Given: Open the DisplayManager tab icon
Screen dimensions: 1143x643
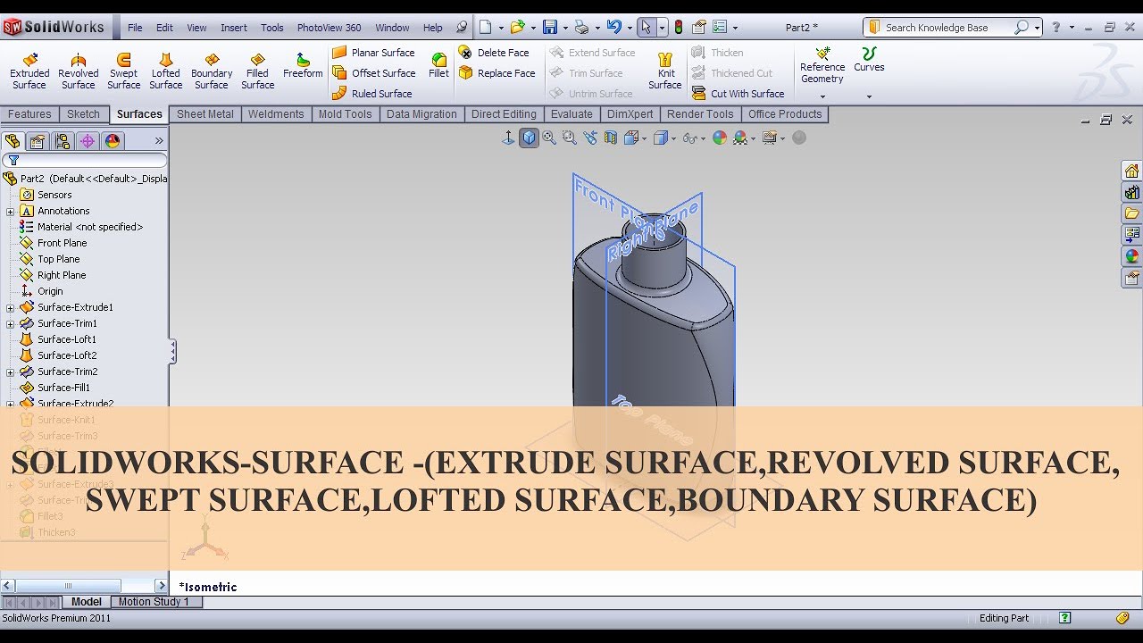Looking at the screenshot, I should coord(113,141).
